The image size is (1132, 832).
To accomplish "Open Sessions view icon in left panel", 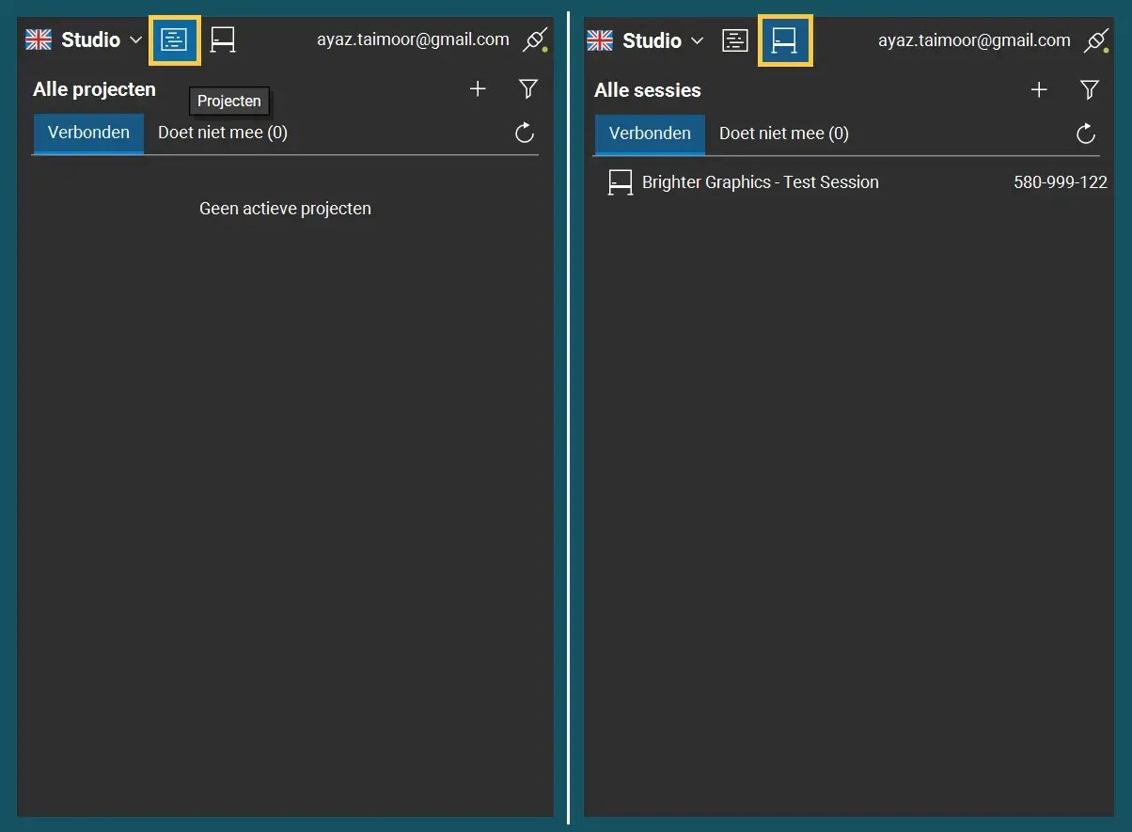I will (x=223, y=39).
